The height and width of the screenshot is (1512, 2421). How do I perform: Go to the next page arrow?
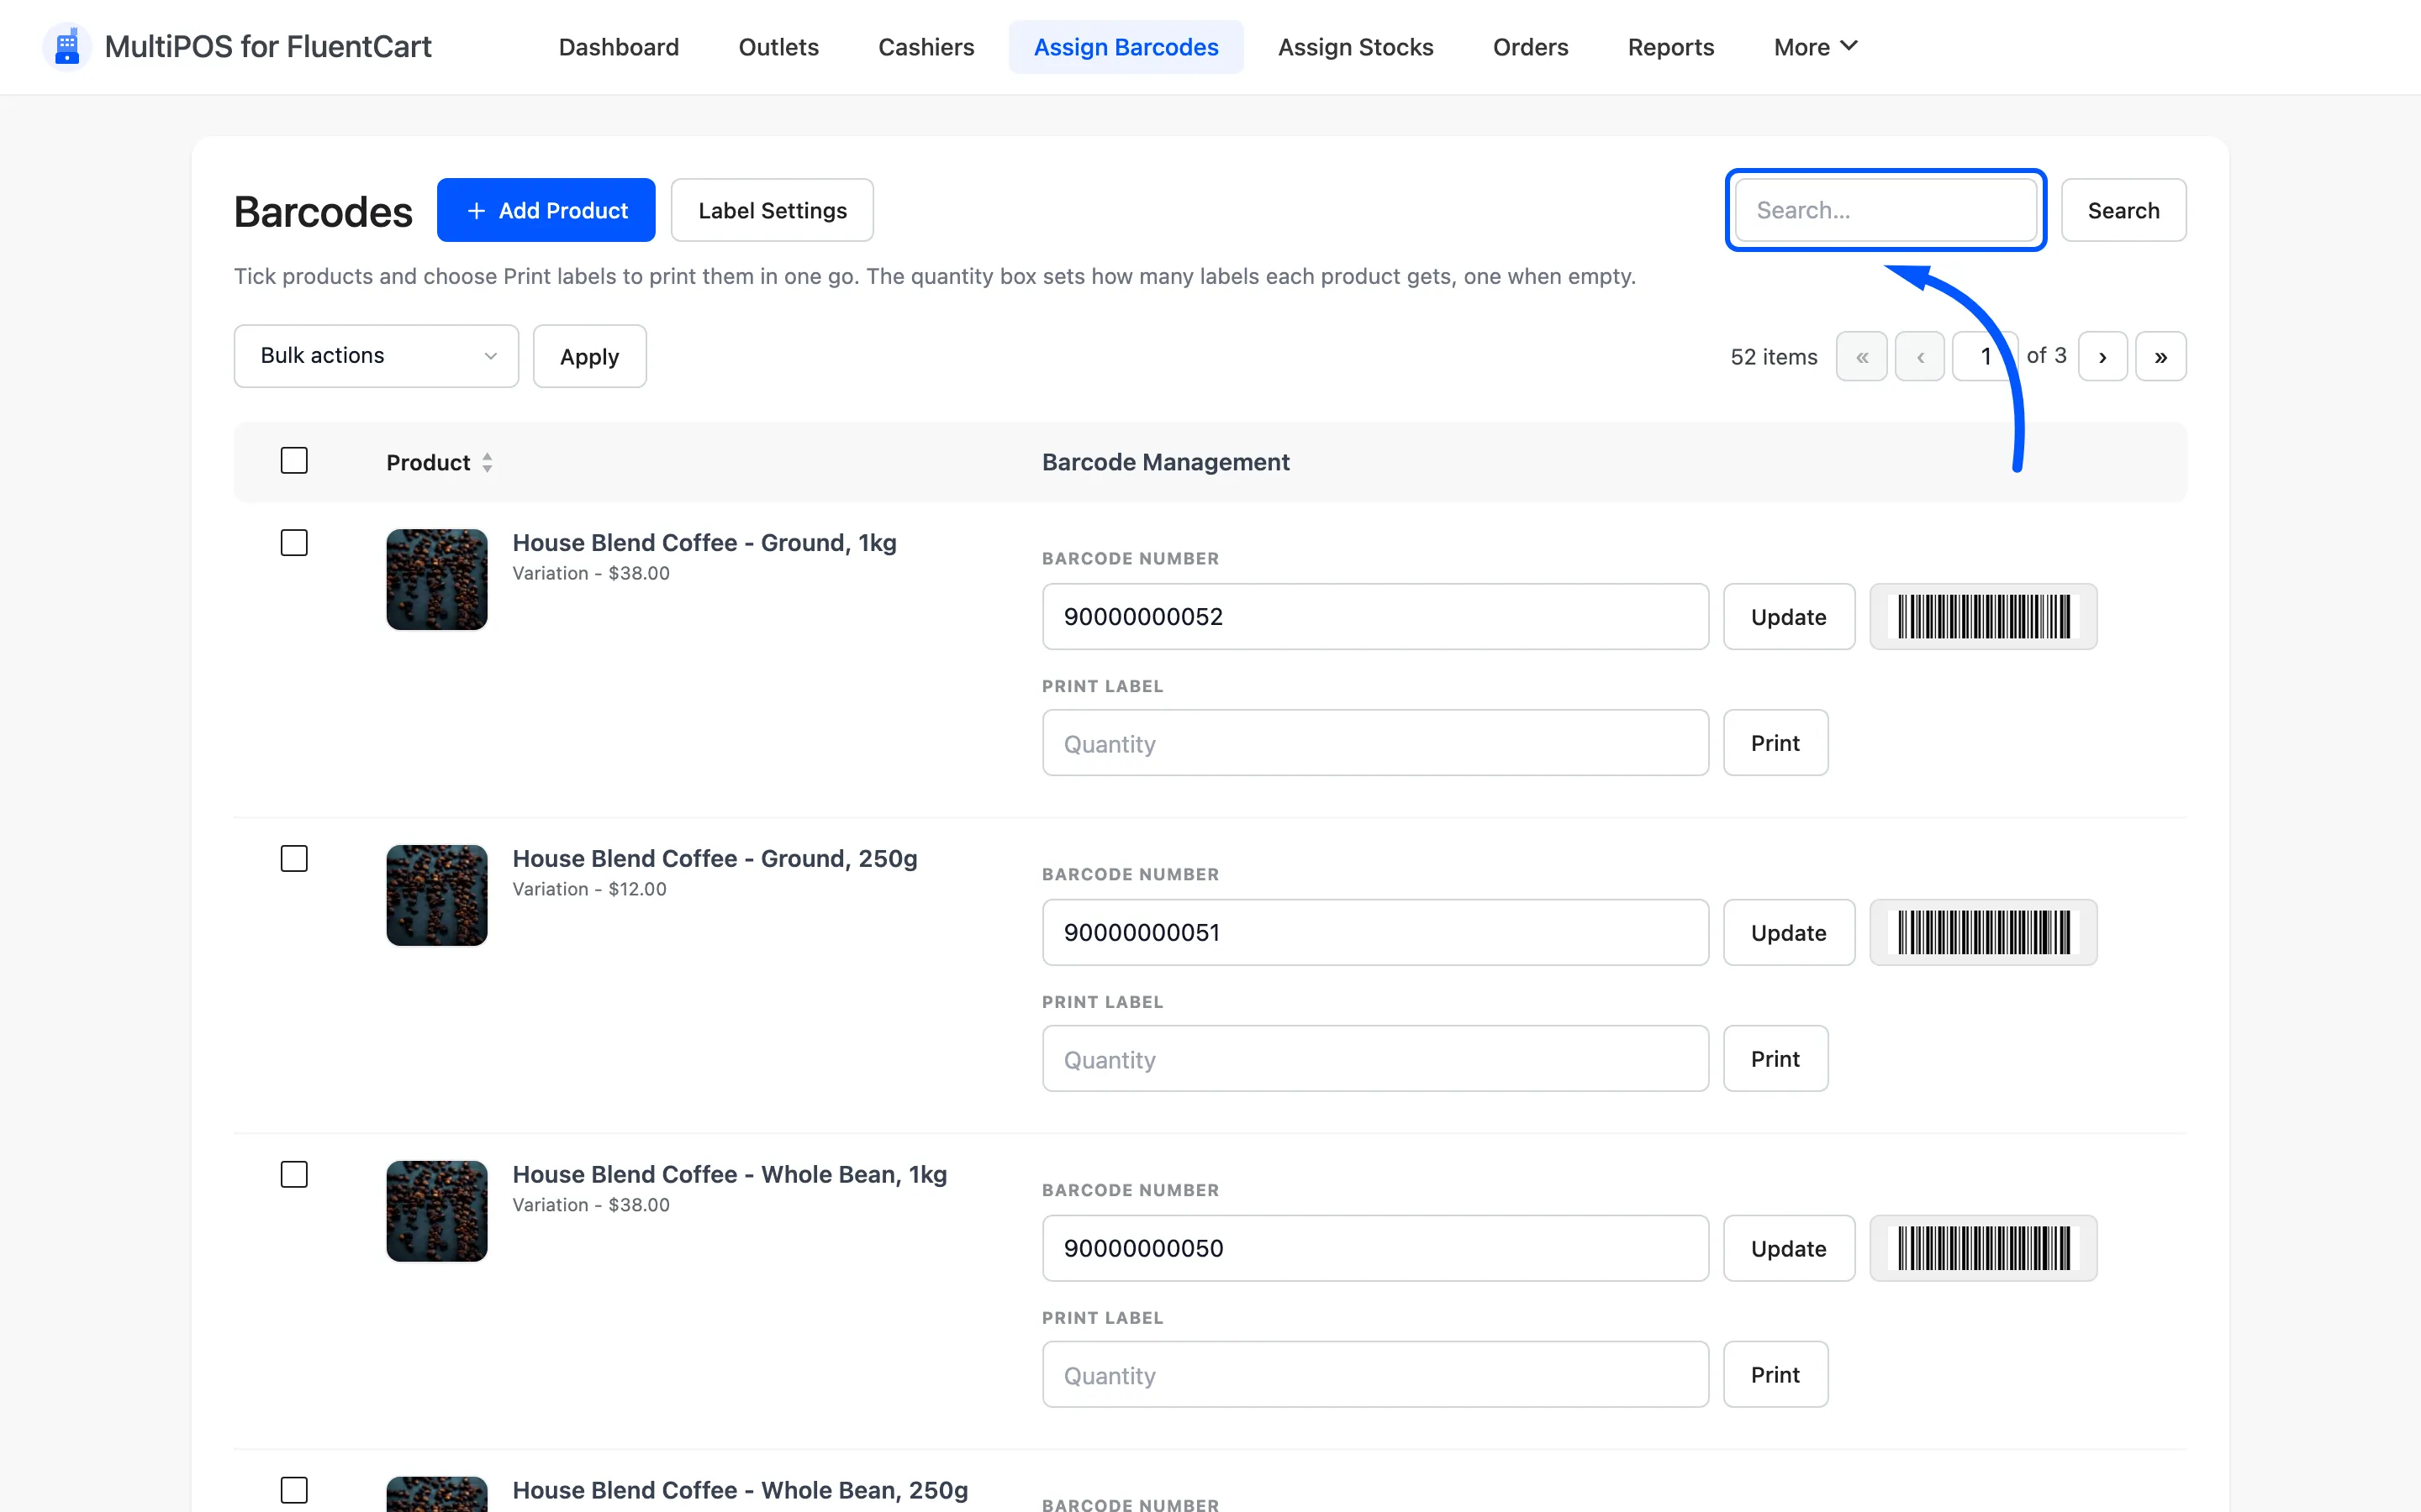(2102, 357)
